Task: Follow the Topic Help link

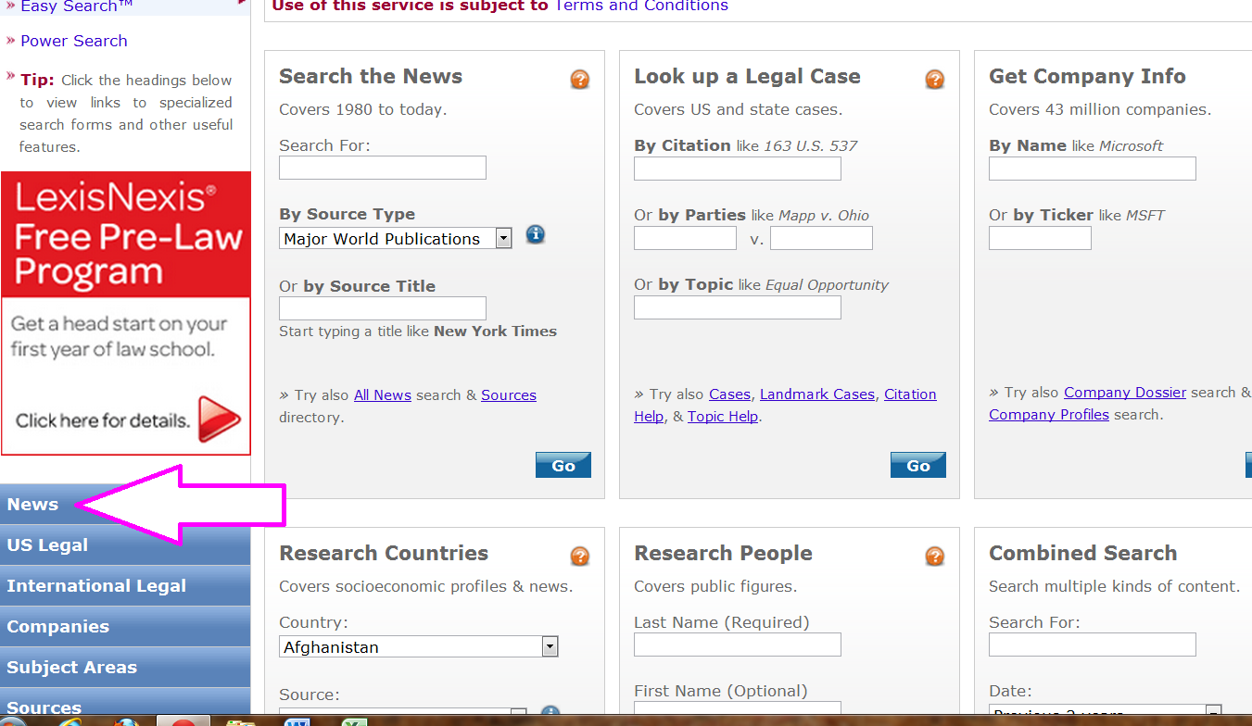Action: point(723,417)
